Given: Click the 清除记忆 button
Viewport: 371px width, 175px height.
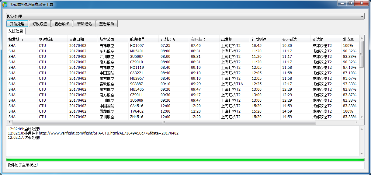Looking at the screenshot, I should click(84, 24).
